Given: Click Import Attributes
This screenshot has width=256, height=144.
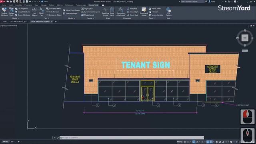Looking at the screenshot, I should click(x=22, y=12).
